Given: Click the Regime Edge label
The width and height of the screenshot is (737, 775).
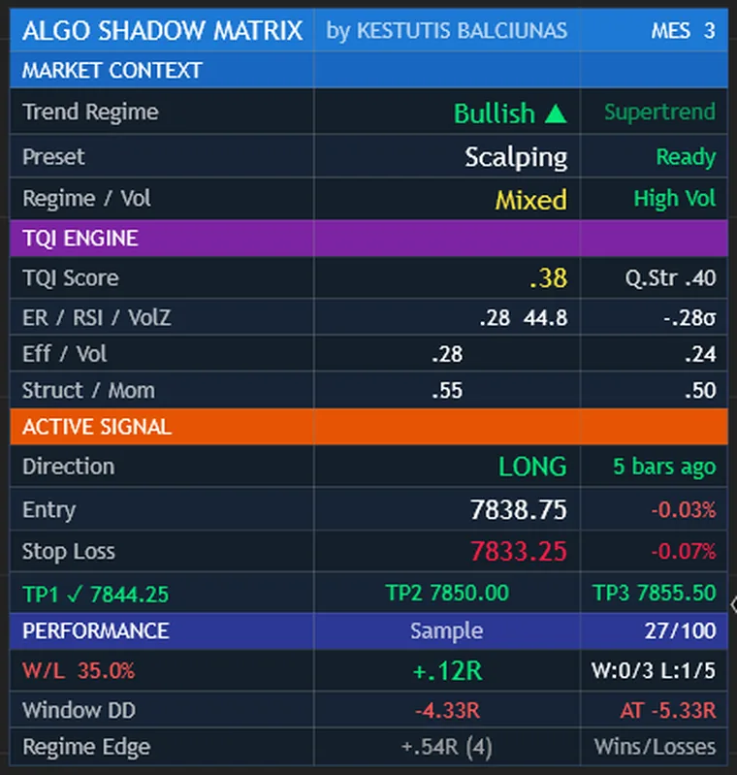Looking at the screenshot, I should (86, 747).
